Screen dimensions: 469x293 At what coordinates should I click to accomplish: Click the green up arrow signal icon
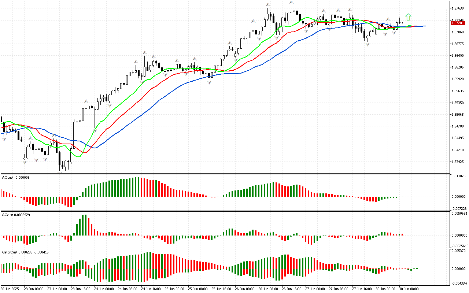(x=408, y=17)
